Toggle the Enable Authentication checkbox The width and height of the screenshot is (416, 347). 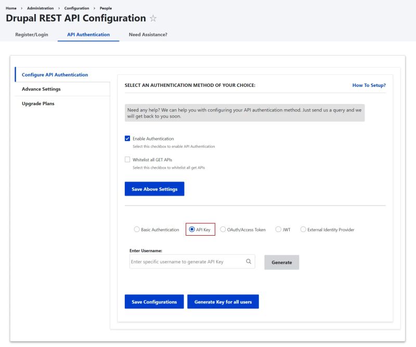(127, 138)
